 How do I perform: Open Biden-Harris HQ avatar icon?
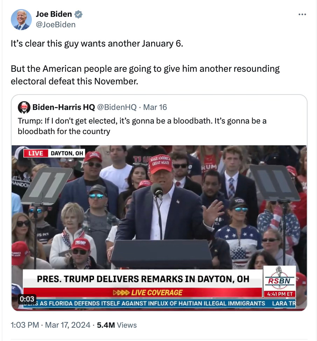point(24,107)
